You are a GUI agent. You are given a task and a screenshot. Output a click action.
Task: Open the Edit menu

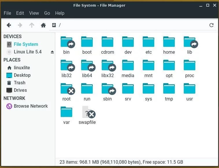20,13
